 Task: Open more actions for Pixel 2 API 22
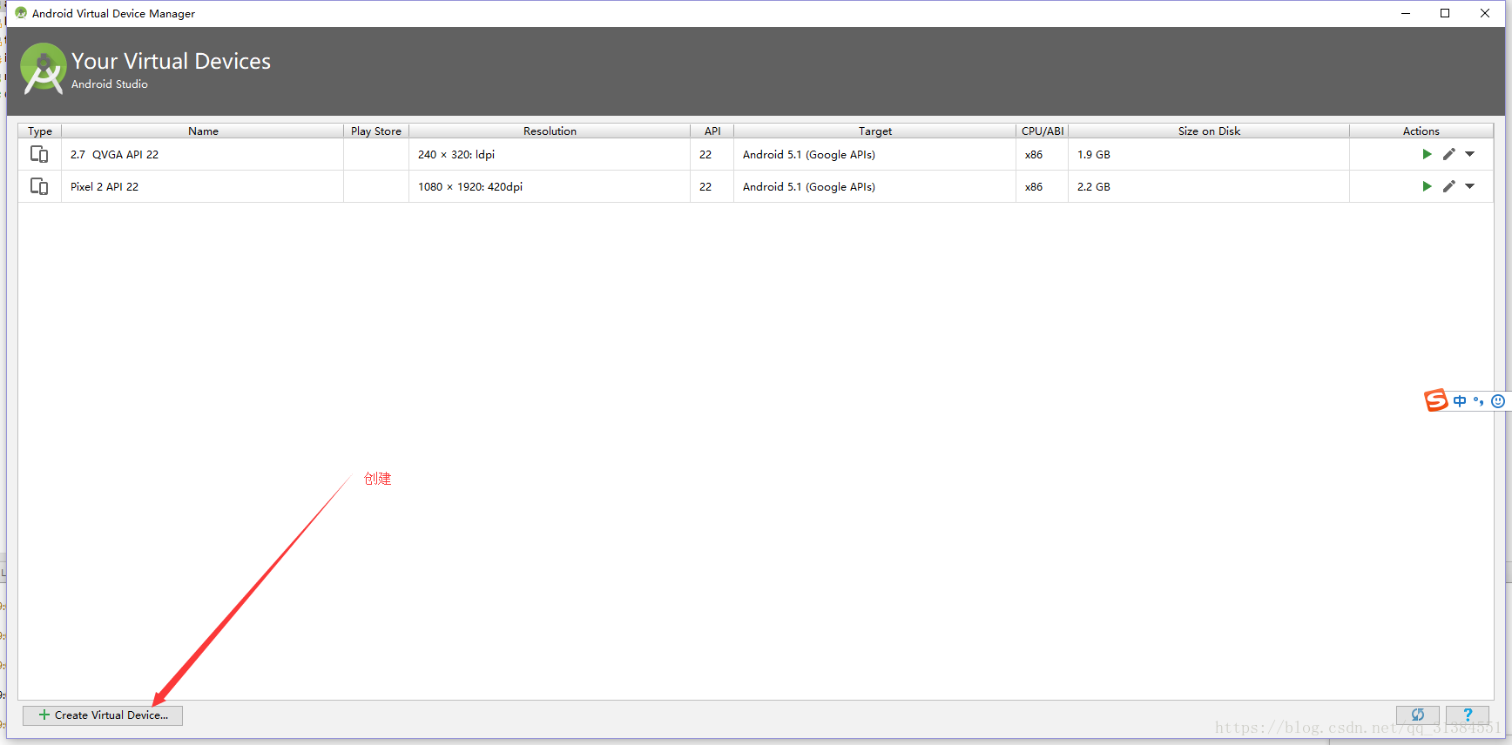click(1469, 186)
